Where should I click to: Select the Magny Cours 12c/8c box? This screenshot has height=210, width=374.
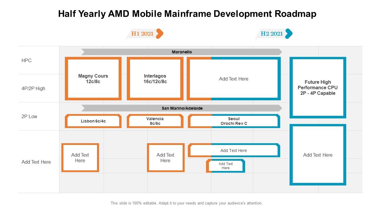click(93, 78)
